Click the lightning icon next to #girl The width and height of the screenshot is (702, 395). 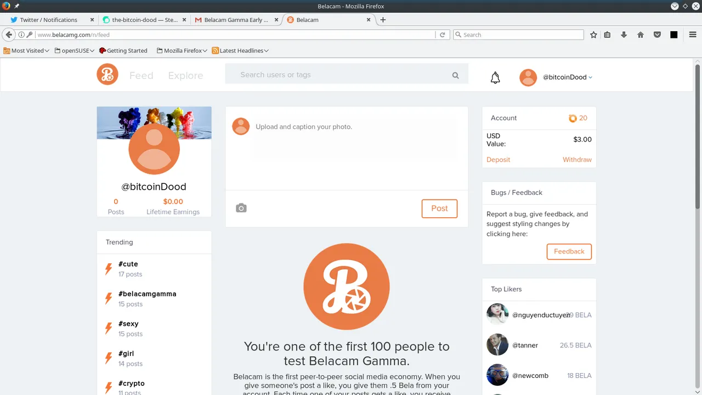point(109,358)
